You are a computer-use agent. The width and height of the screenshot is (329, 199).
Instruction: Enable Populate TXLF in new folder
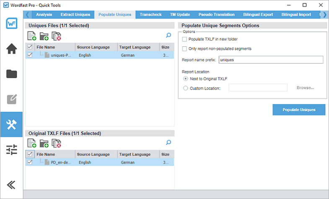tap(185, 39)
